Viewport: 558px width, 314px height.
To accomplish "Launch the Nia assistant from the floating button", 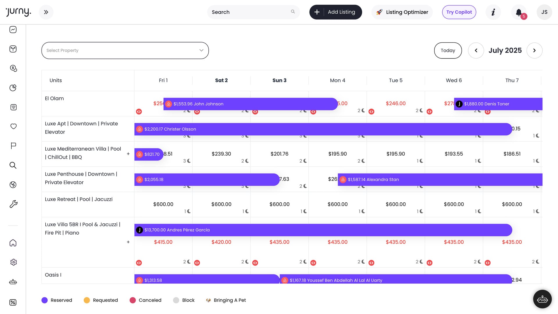I will point(542,299).
